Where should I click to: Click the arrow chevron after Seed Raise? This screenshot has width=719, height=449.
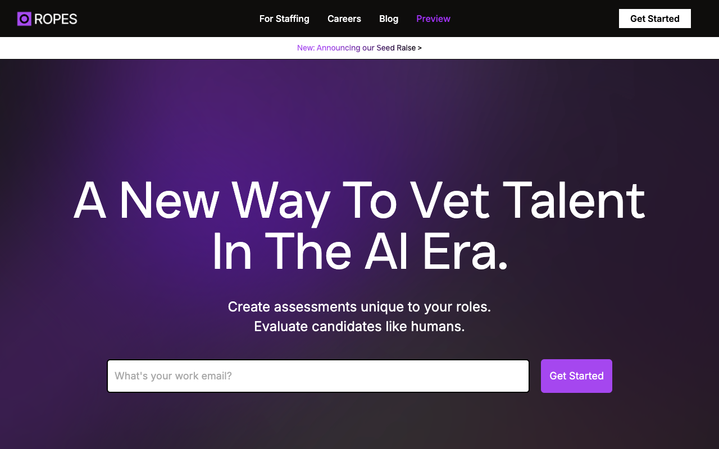(x=420, y=48)
